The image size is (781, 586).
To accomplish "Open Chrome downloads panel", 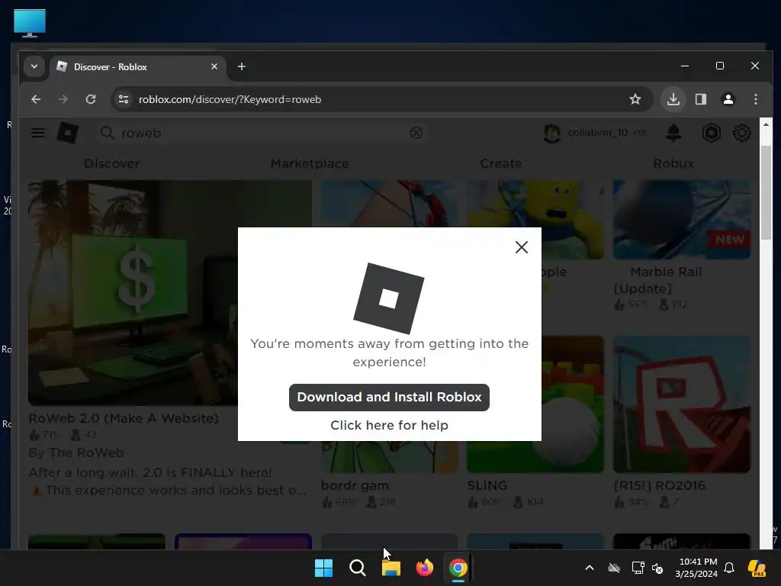I will (x=673, y=99).
